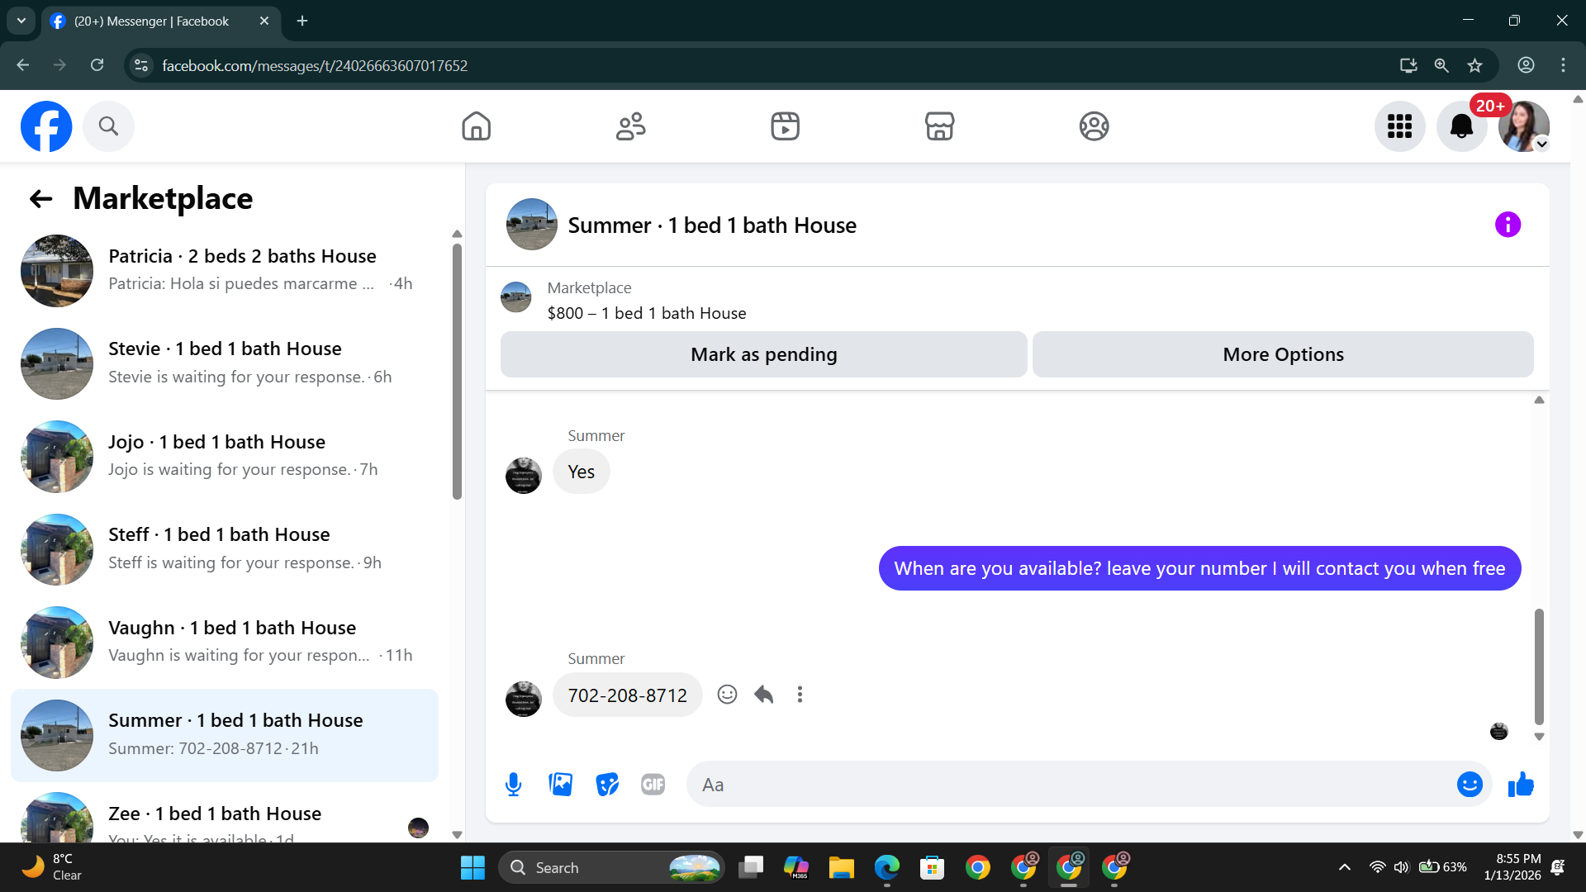Open emoji picker in message box
This screenshot has height=892, width=1586.
point(1470,785)
